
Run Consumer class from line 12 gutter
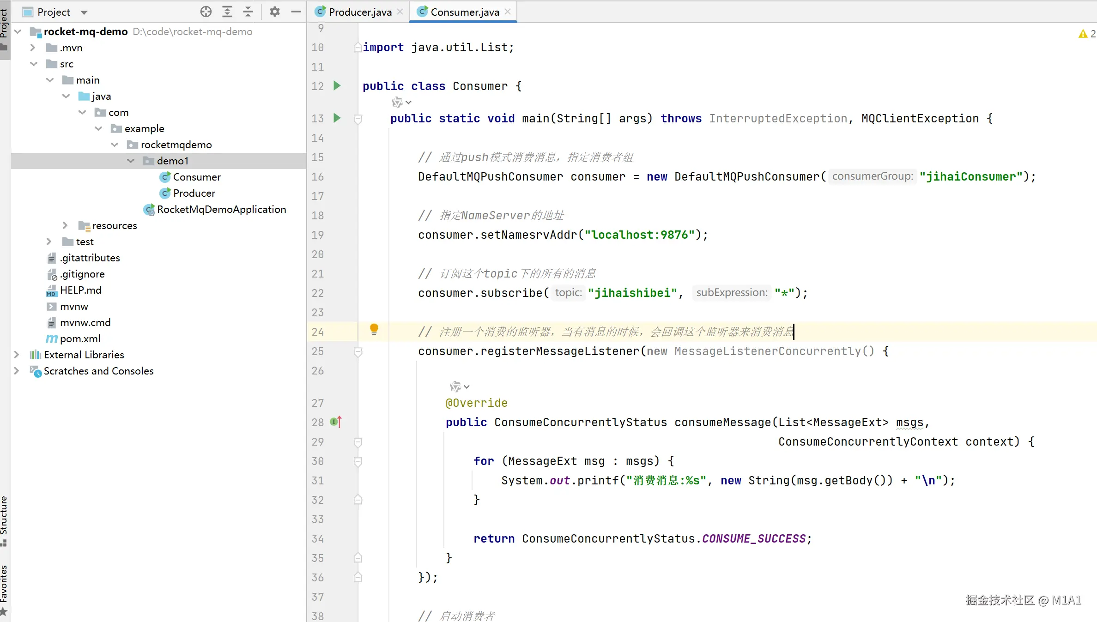click(337, 85)
